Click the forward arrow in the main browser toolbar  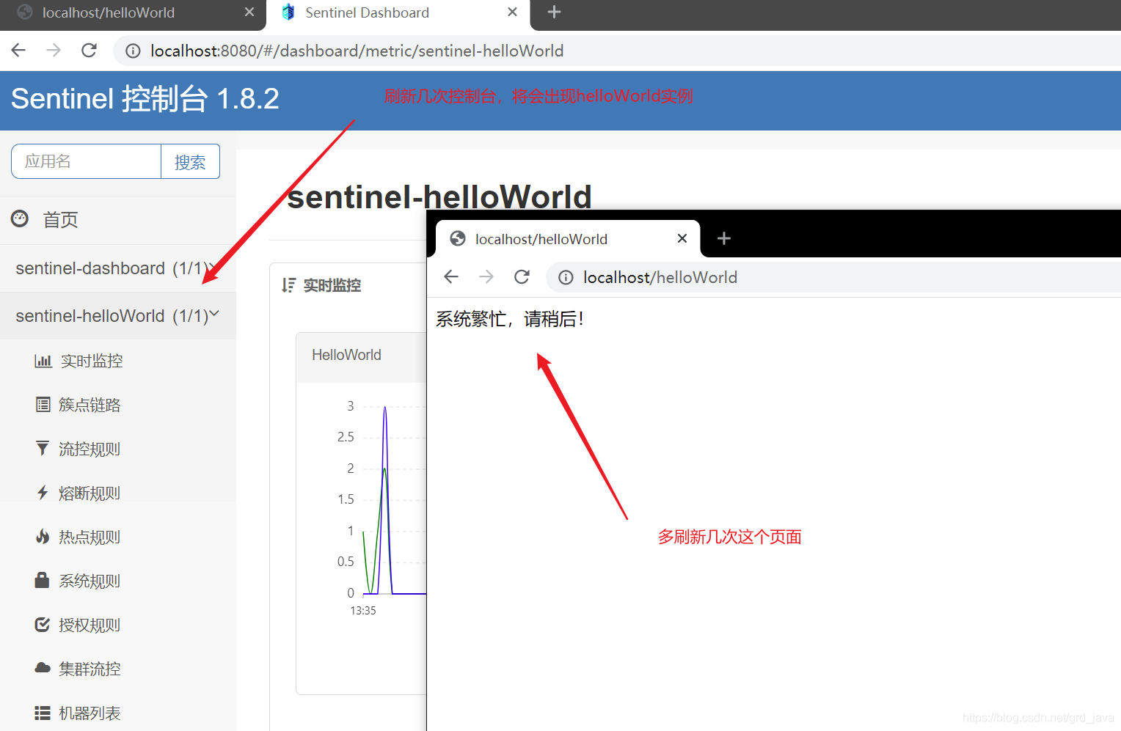point(54,50)
